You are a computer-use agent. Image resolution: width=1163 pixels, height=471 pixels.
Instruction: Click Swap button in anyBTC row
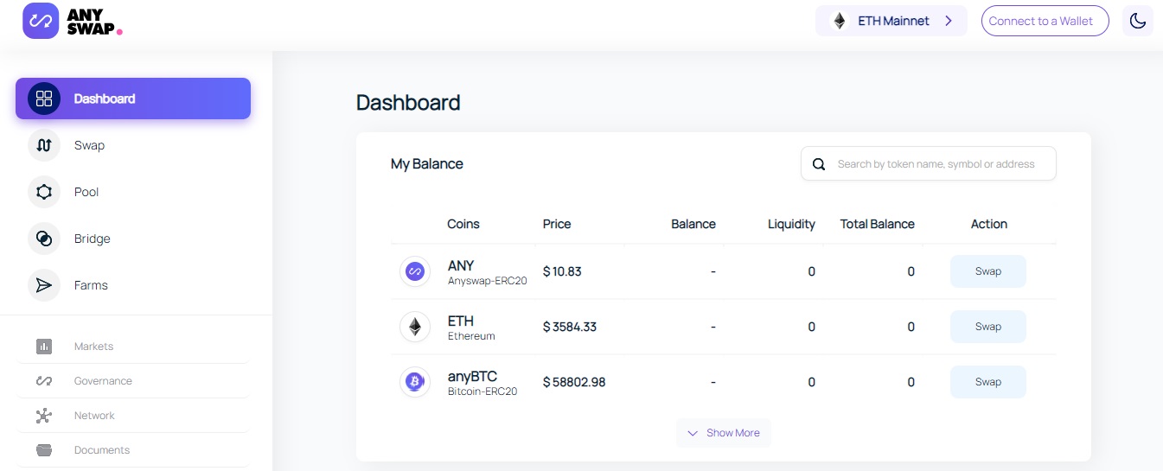[x=988, y=382]
